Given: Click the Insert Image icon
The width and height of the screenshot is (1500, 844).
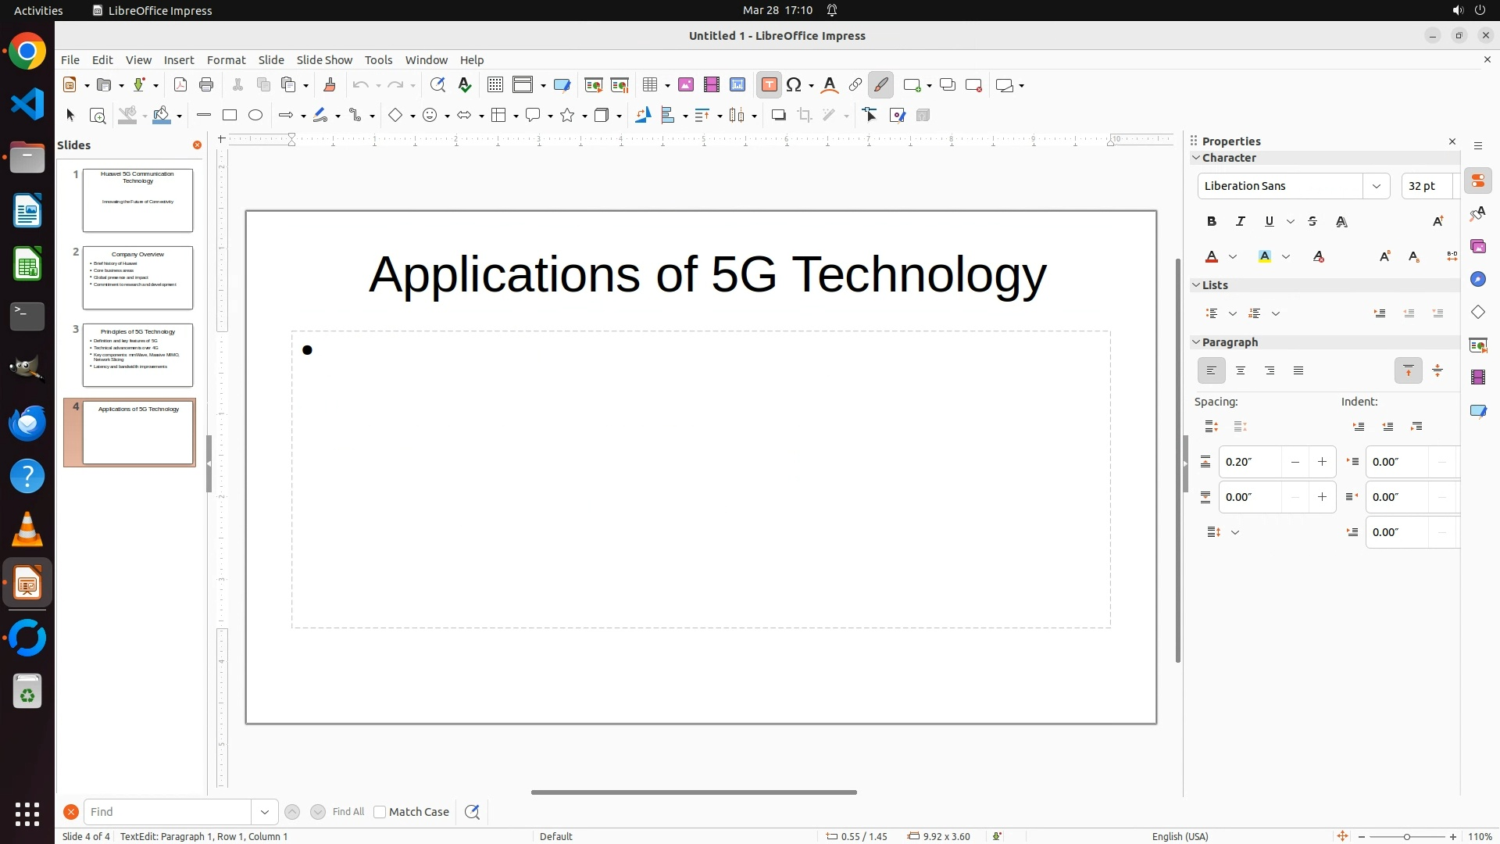Looking at the screenshot, I should [686, 85].
